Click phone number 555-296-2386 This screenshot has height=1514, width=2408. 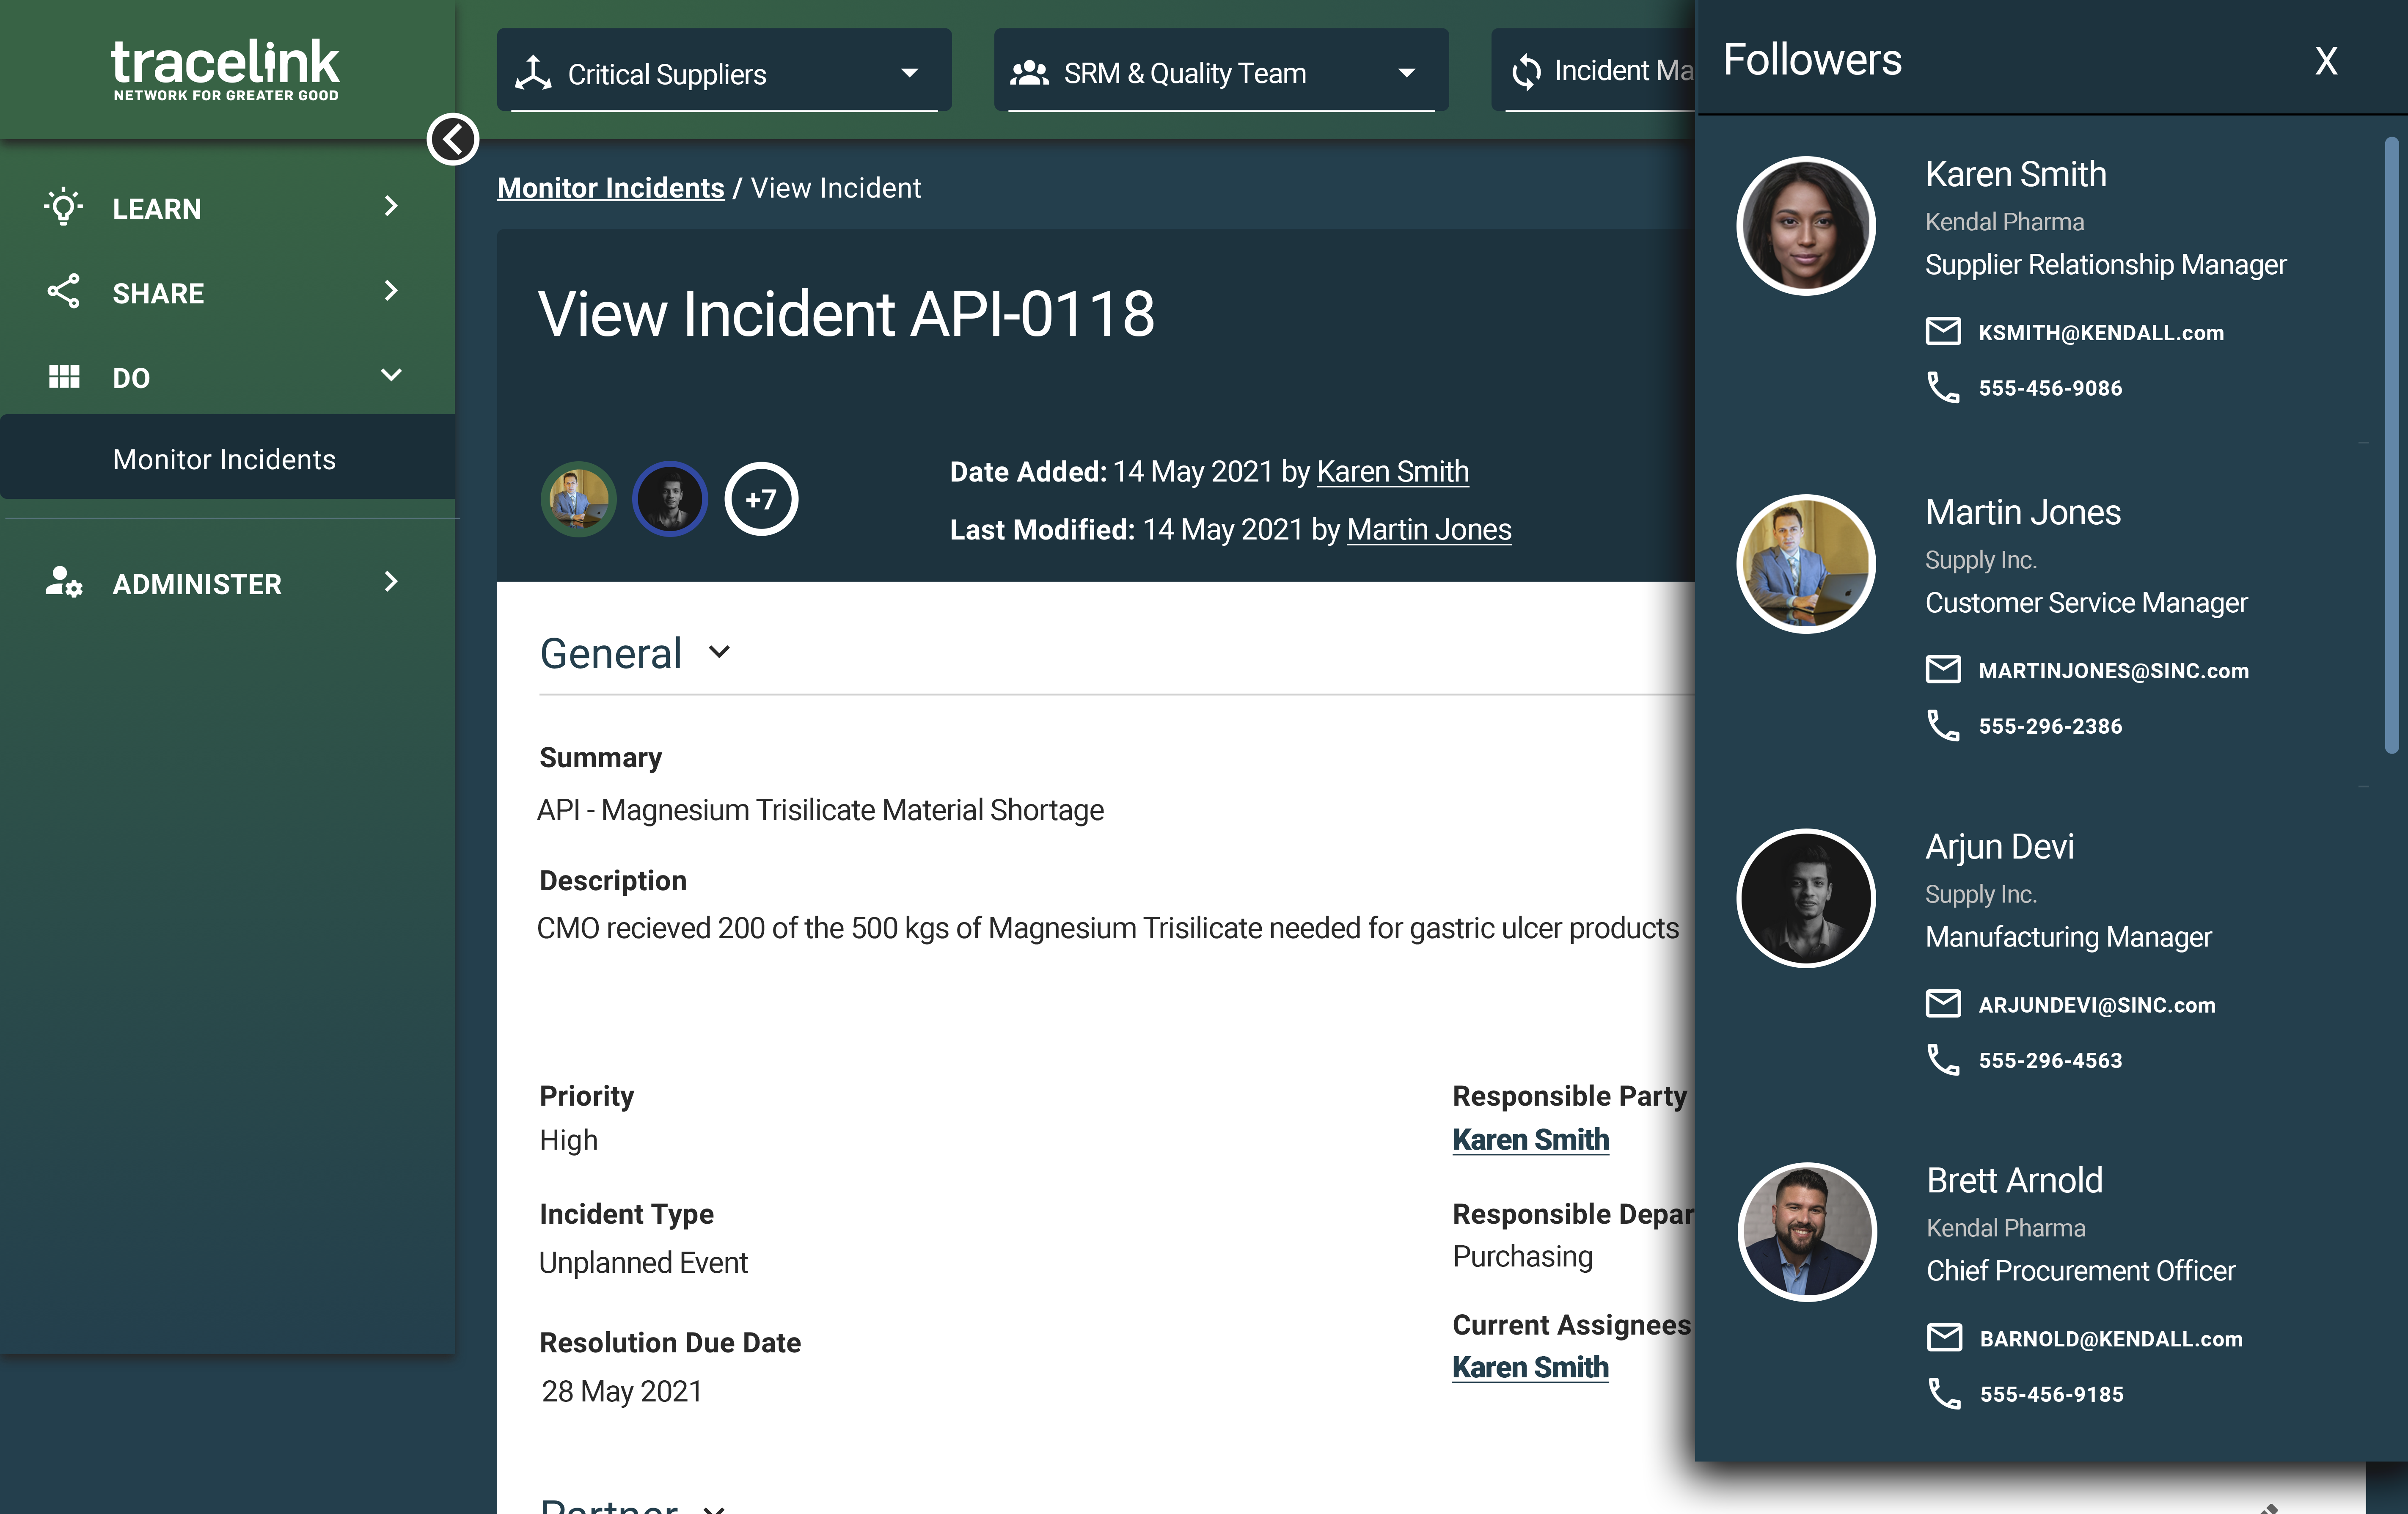pos(2050,726)
